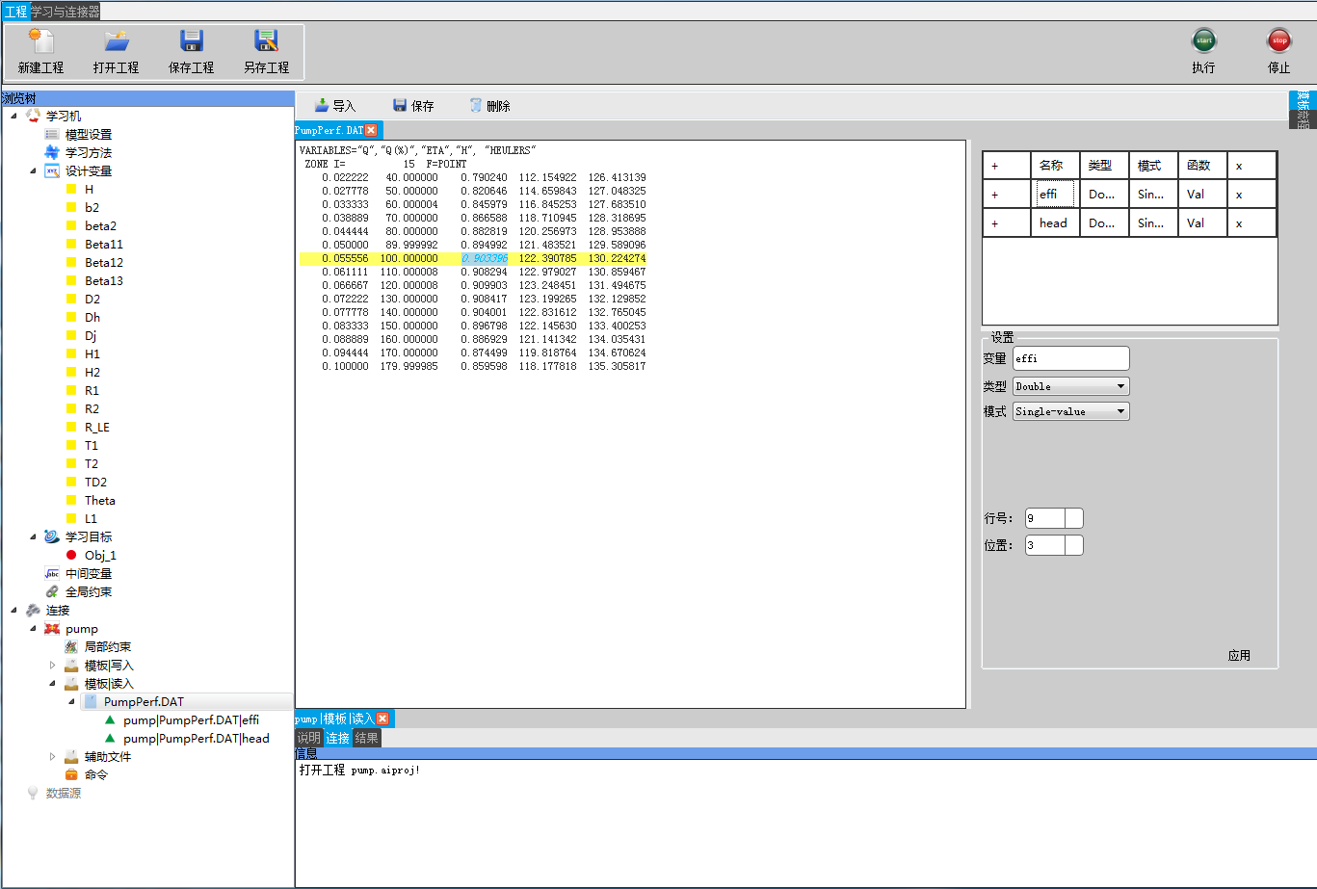Select design variable TD2
Screen dimensions: 1317x889
pos(95,482)
